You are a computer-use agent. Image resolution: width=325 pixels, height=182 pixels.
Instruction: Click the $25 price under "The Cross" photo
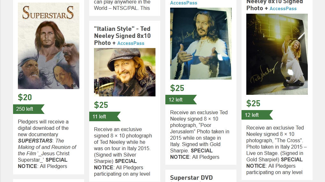click(253, 103)
